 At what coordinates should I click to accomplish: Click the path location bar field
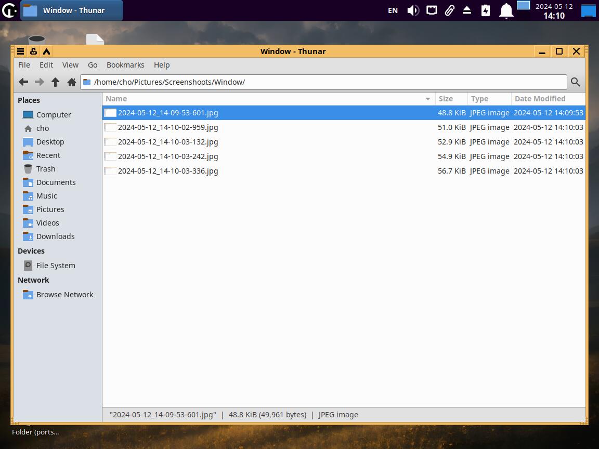click(323, 82)
